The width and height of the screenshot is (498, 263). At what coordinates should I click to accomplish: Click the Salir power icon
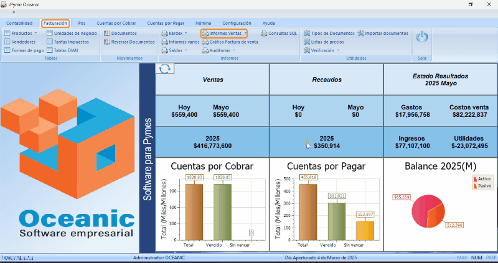[423, 38]
